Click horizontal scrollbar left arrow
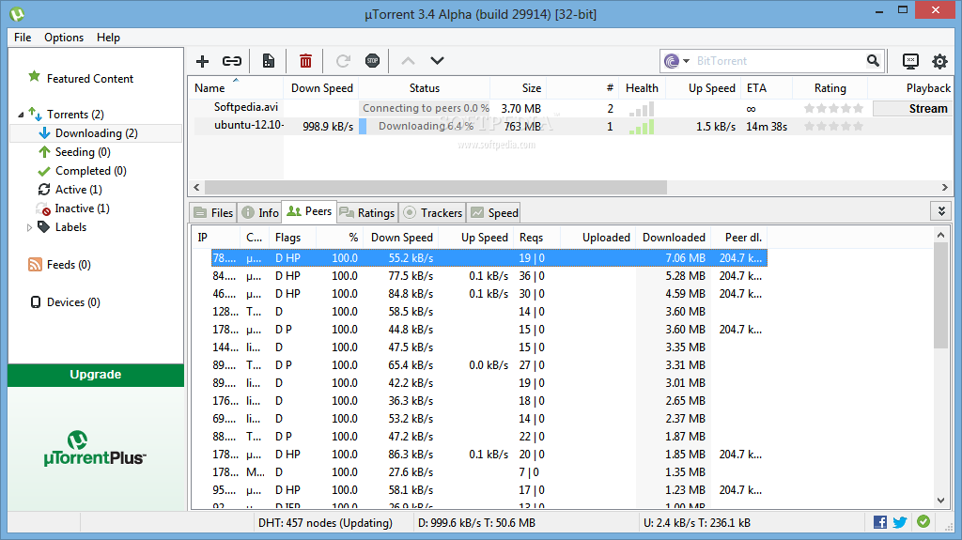Image resolution: width=962 pixels, height=540 pixels. click(196, 187)
